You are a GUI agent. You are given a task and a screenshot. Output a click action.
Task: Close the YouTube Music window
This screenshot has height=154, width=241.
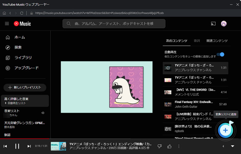click(x=238, y=4)
